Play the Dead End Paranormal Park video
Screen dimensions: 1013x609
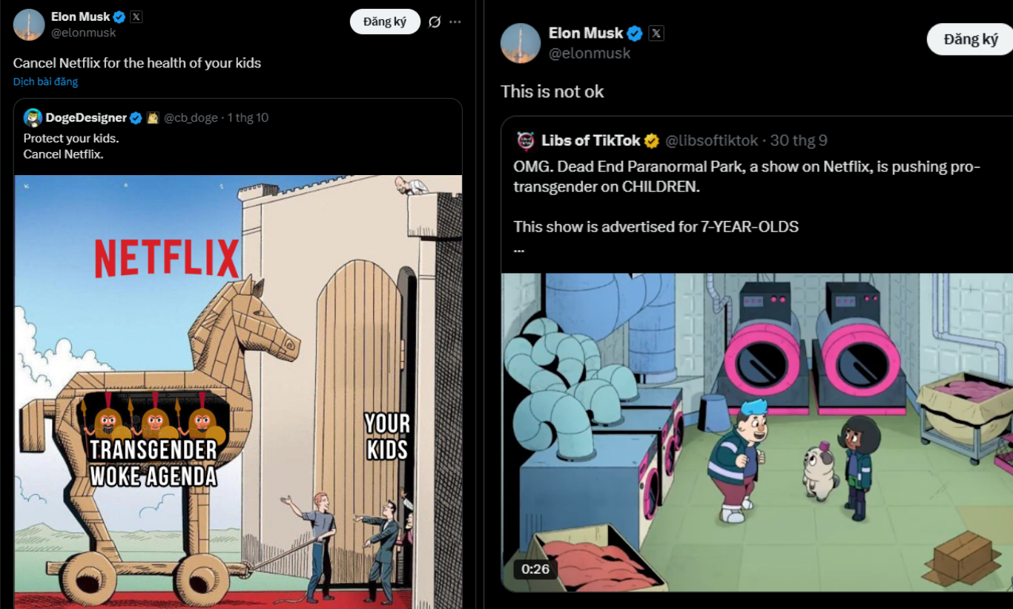(x=756, y=432)
